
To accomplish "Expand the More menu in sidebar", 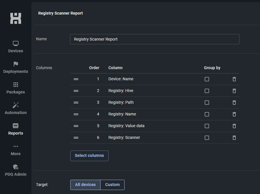I will click(16, 150).
